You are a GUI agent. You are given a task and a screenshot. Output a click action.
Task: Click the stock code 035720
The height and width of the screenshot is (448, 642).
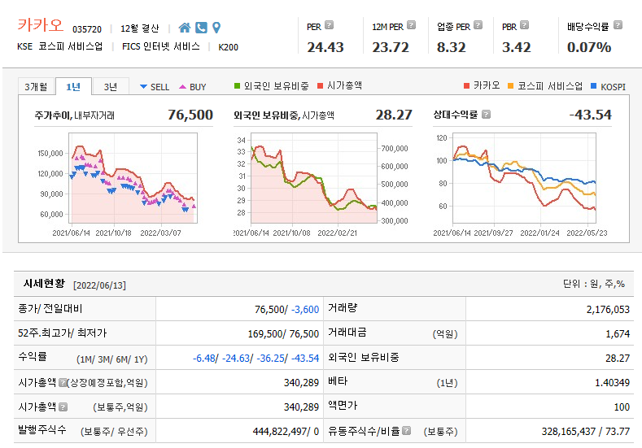coord(87,29)
